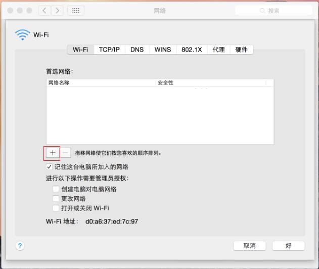The width and height of the screenshot is (319, 269).
Task: Switch to the 代理 tab
Action: (x=219, y=50)
